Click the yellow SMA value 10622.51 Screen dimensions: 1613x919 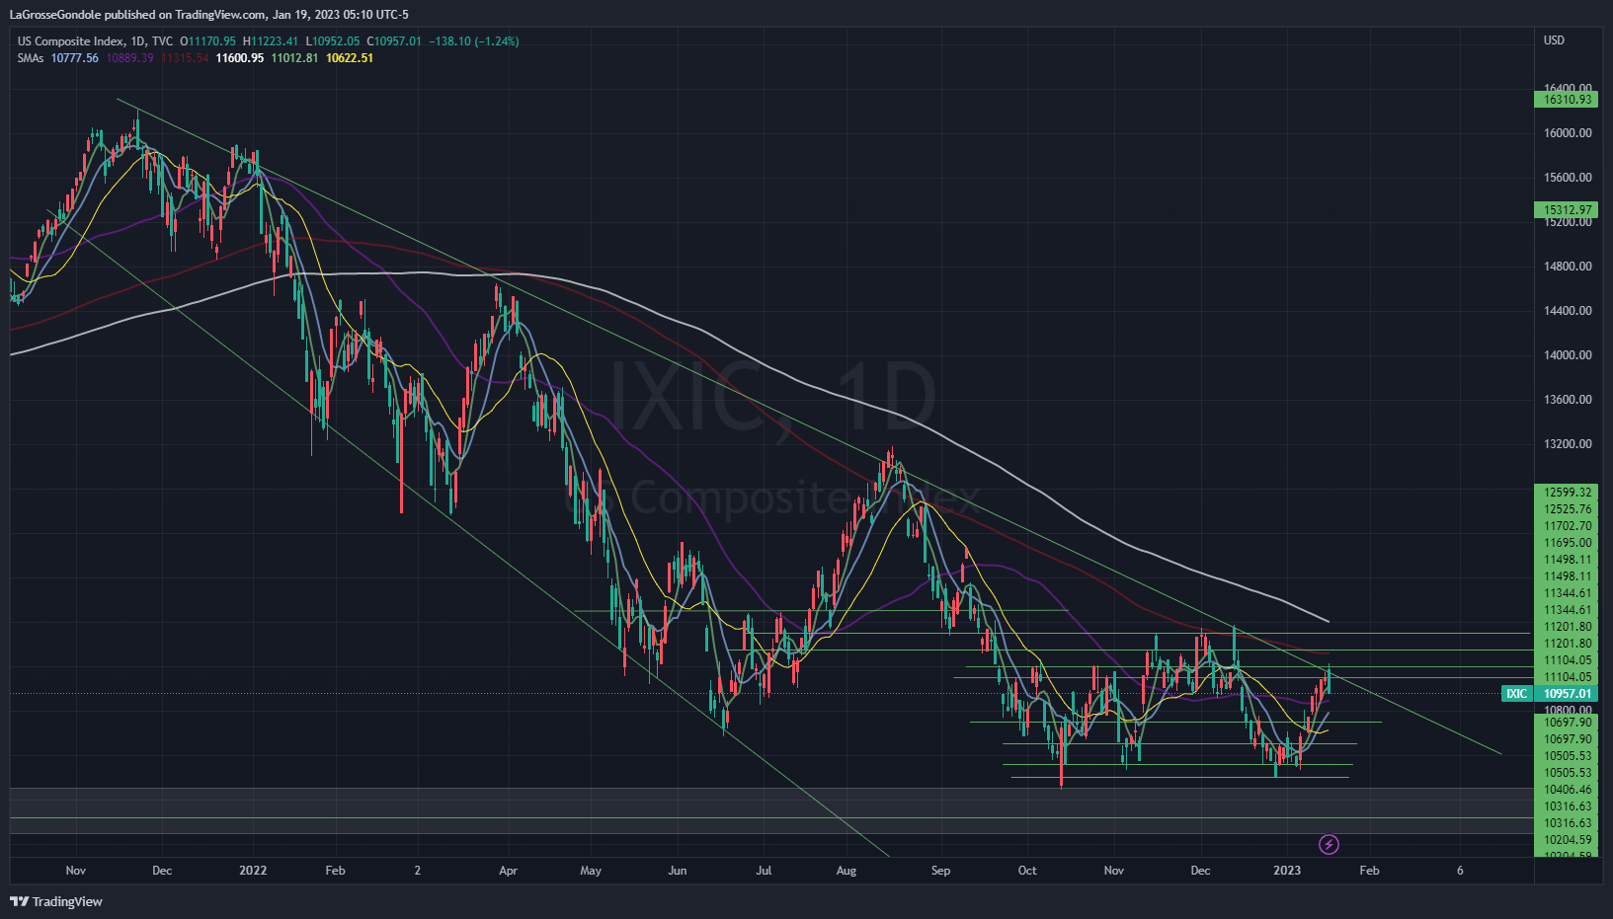click(350, 58)
